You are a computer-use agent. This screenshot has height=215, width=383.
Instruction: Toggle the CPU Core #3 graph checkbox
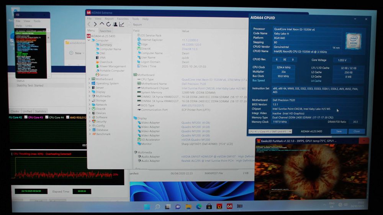click(x=26, y=117)
